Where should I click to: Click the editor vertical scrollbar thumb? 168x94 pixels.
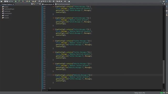(x=164, y=72)
